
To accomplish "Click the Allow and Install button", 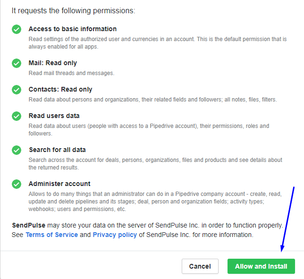I will [261, 266].
